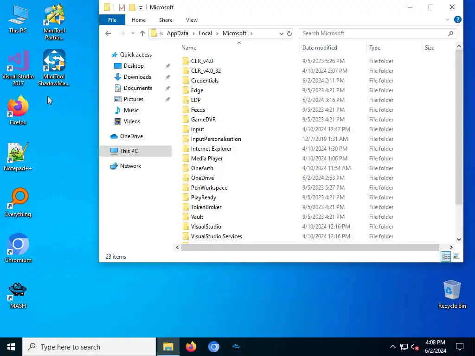Launch Chromium desktop shortcut
475x356 pixels.
click(18, 248)
